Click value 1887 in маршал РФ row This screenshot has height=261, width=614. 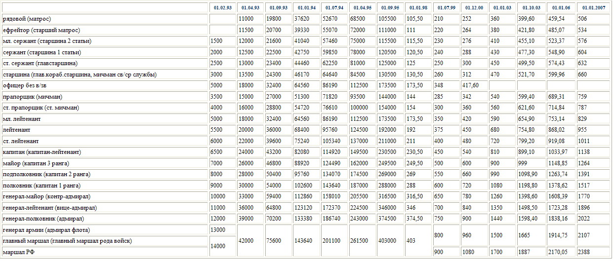(525, 252)
